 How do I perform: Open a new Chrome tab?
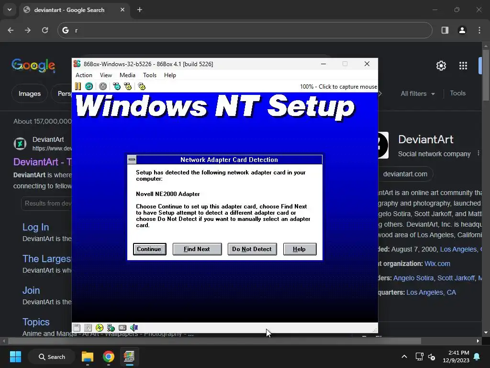pos(140,10)
